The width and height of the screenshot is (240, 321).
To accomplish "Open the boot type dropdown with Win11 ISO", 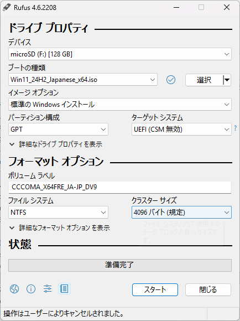I will tap(83, 80).
